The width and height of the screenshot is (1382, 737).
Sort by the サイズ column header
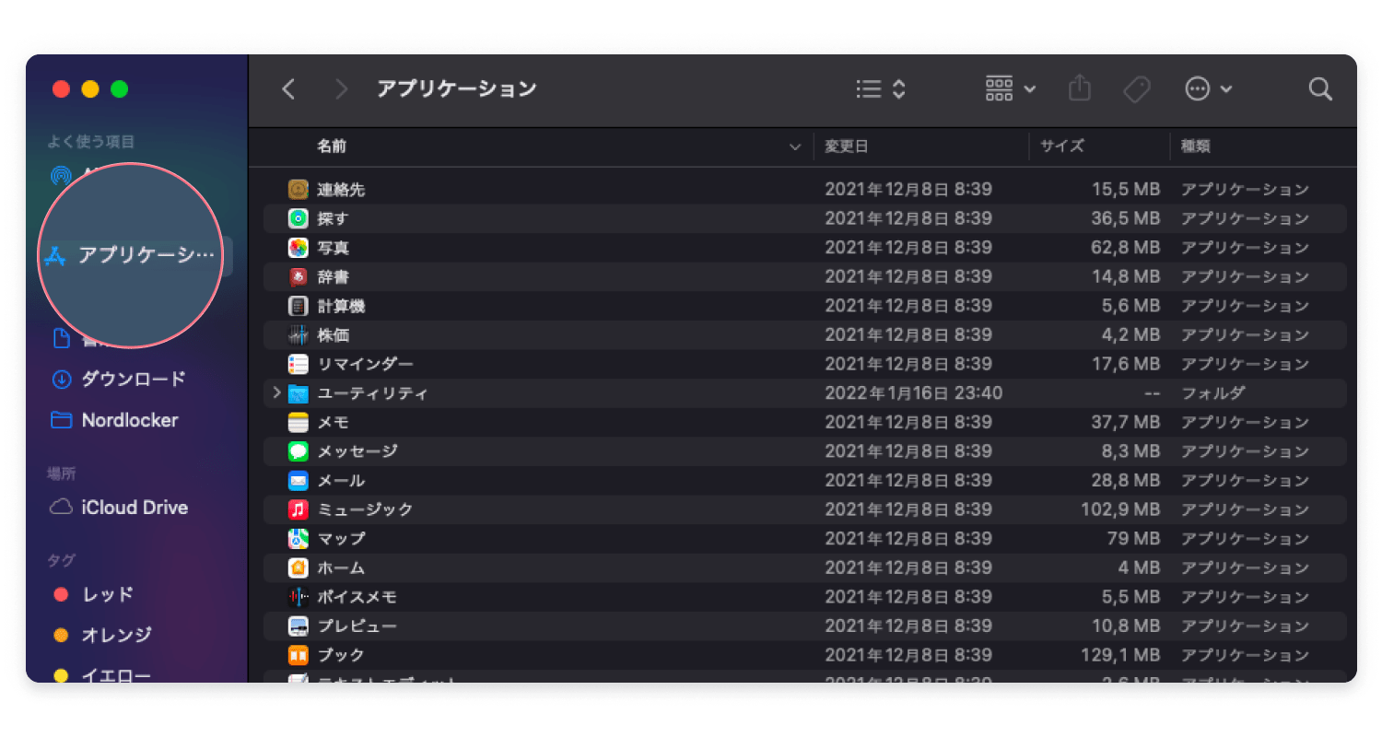[1062, 146]
